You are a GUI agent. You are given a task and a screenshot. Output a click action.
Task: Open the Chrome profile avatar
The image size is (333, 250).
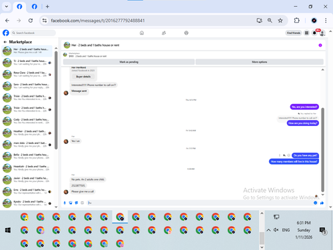pyautogui.click(x=314, y=21)
